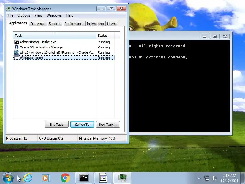
Task: Click the win10 VirtualBox VM task icon
Action: coord(17,52)
